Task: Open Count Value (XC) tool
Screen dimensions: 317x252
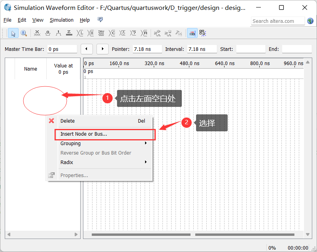Action: coord(112,33)
